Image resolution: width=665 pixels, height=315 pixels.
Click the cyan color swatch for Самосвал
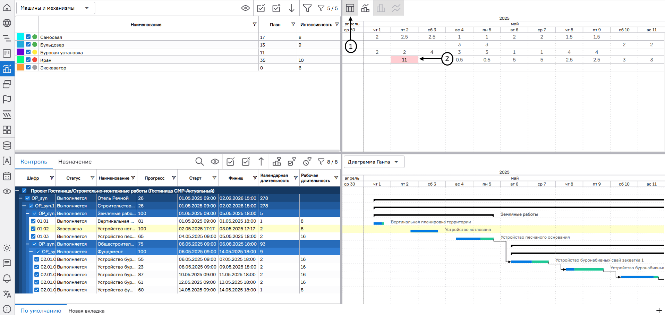tap(20, 37)
